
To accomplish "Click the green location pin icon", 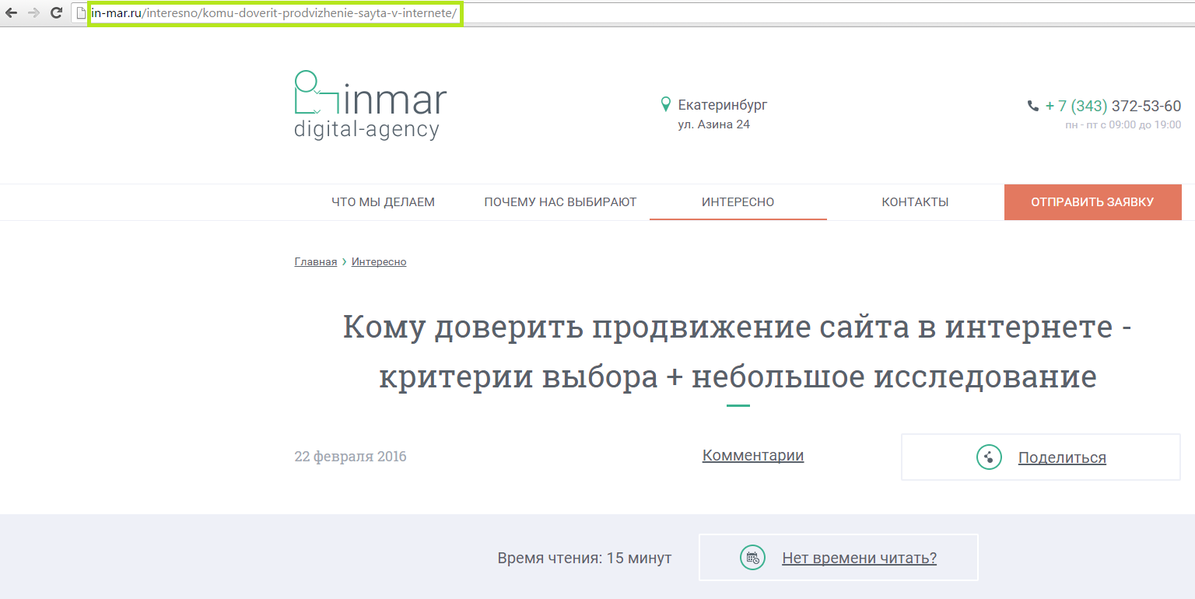I will [665, 104].
